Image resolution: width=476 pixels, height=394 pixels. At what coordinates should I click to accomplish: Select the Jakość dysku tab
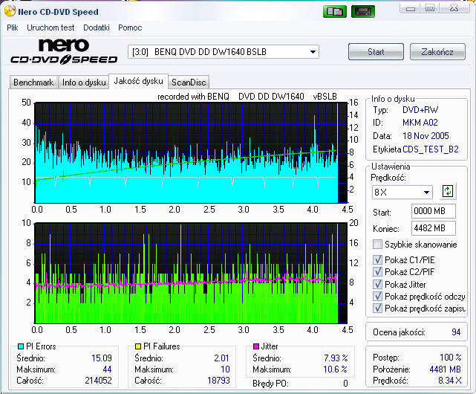pyautogui.click(x=138, y=81)
